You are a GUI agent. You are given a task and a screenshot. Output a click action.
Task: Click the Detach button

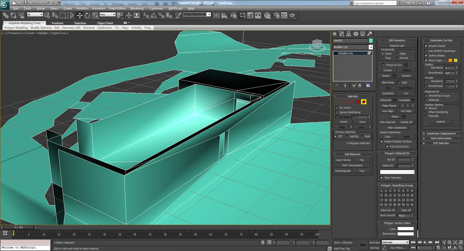(406, 76)
